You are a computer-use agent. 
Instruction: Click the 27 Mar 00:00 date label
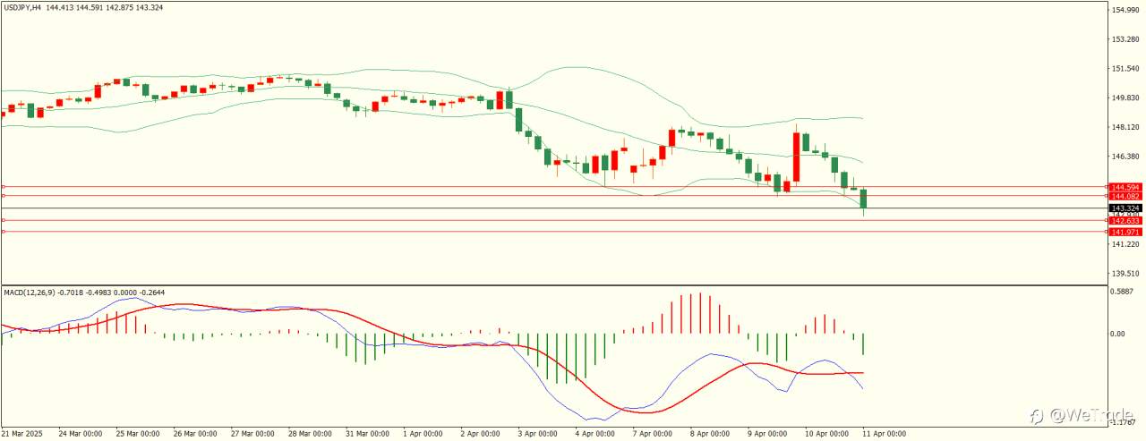(x=251, y=434)
